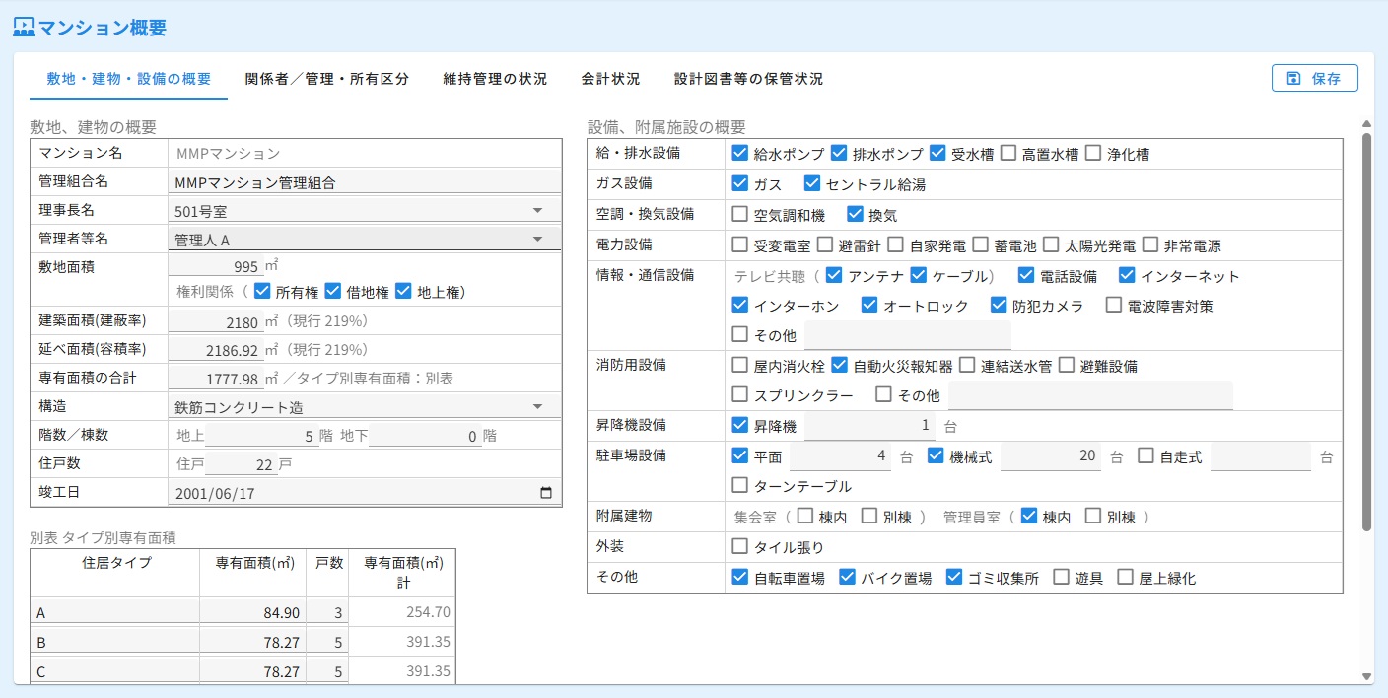
Task: Toggle the 借地権 checkbox
Action: pyautogui.click(x=332, y=291)
